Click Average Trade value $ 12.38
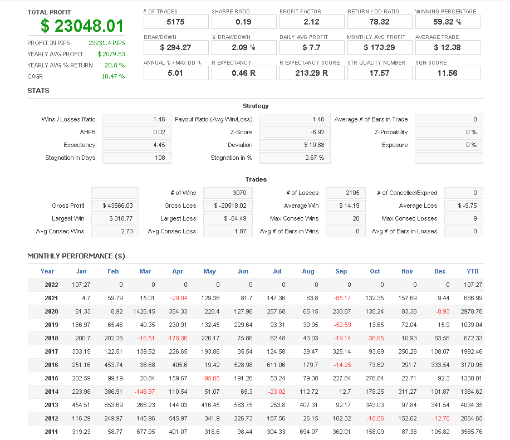 (x=448, y=47)
